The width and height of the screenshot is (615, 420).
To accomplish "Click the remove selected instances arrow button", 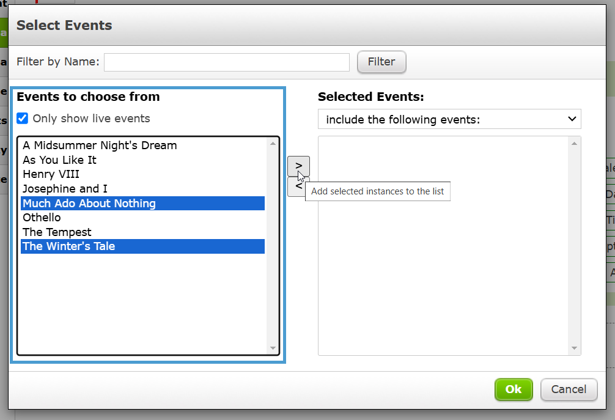I will (296, 186).
